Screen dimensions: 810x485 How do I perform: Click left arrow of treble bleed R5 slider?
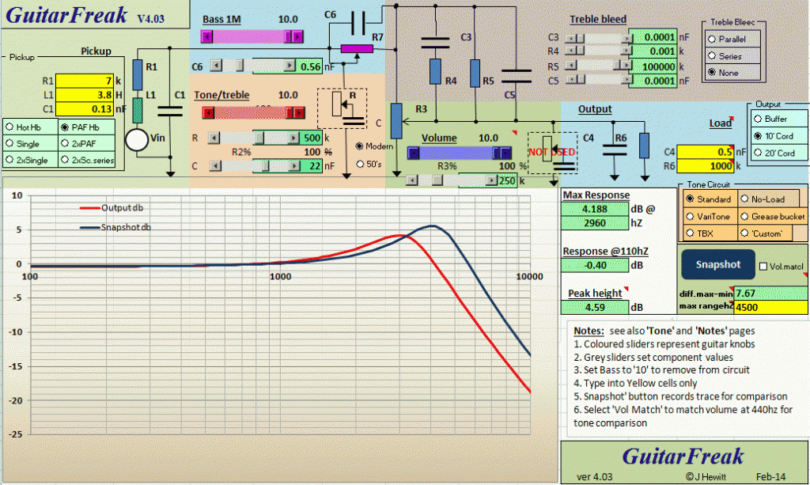570,66
